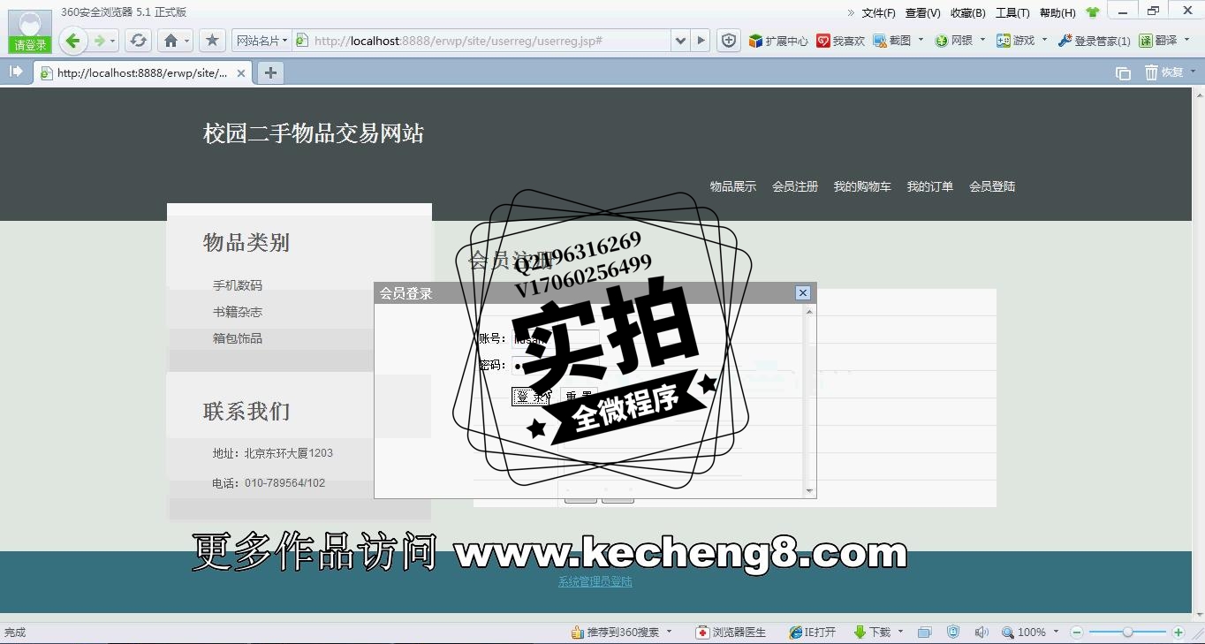
Task: Click the 物品展示 nav link
Action: [x=733, y=186]
